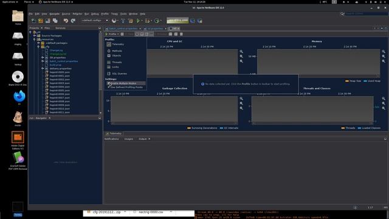Minimize the Projects panel with its corner button
This screenshot has width=389, height=219.
[x=100, y=28]
